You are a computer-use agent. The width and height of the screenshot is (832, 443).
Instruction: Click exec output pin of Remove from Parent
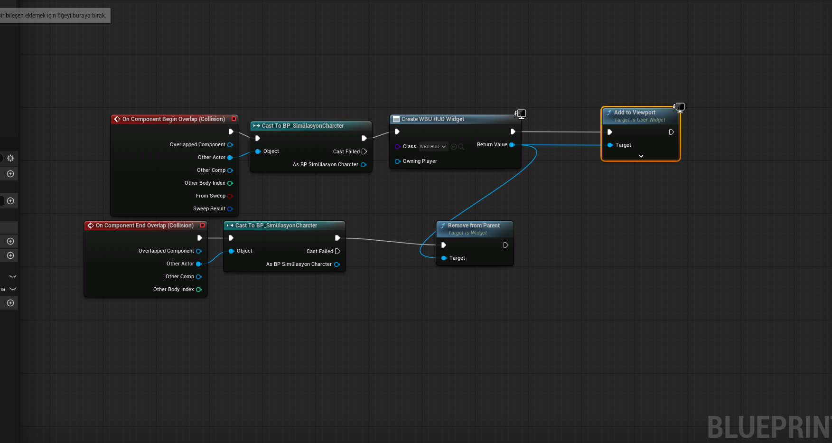click(x=506, y=245)
